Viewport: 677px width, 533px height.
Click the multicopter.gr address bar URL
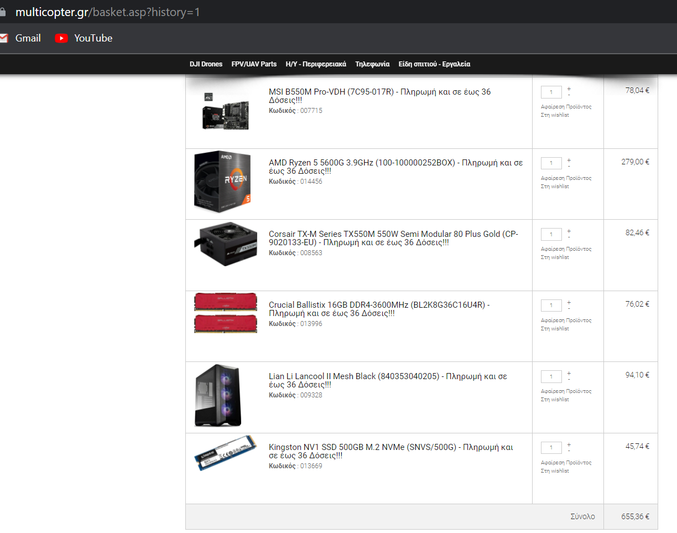(x=107, y=12)
